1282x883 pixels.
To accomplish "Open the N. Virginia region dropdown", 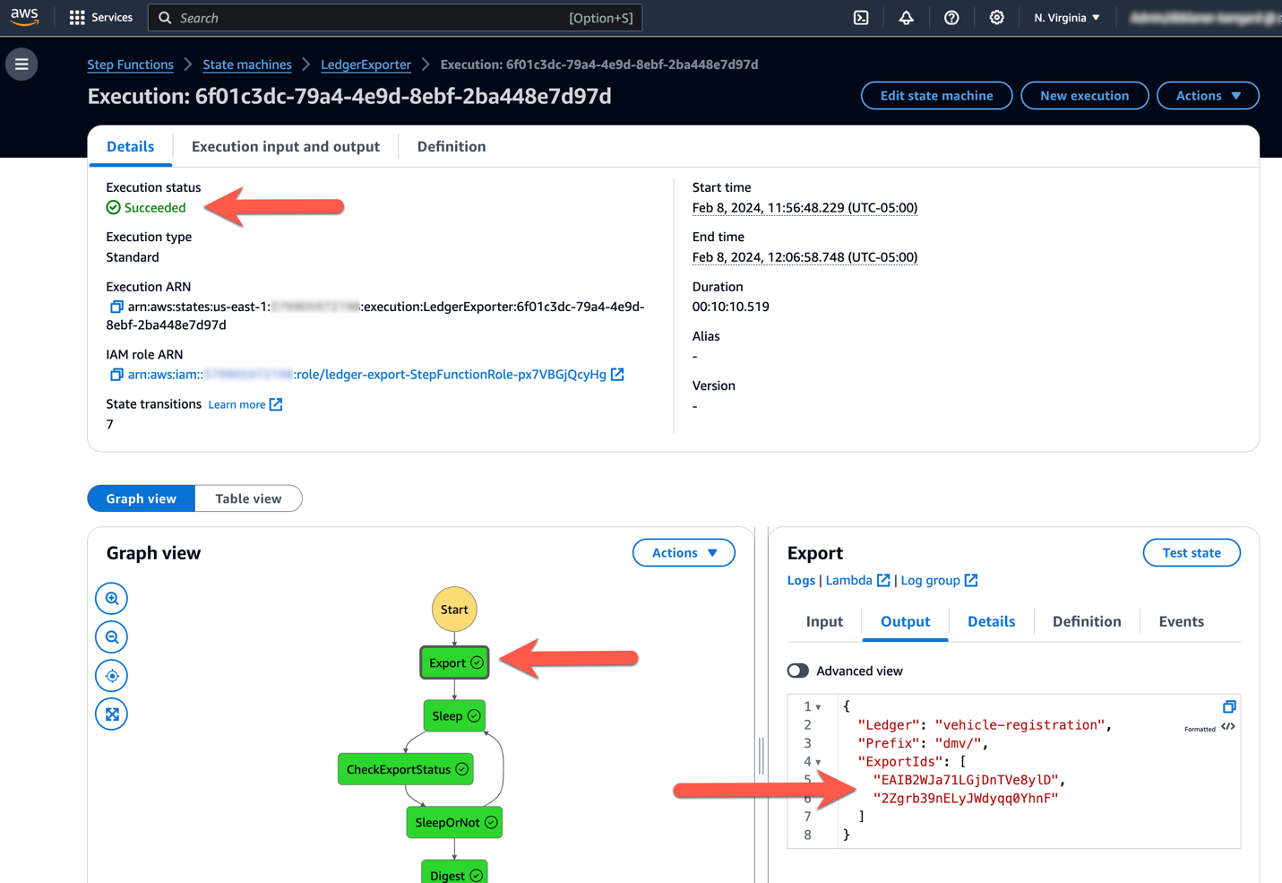I will [1067, 18].
